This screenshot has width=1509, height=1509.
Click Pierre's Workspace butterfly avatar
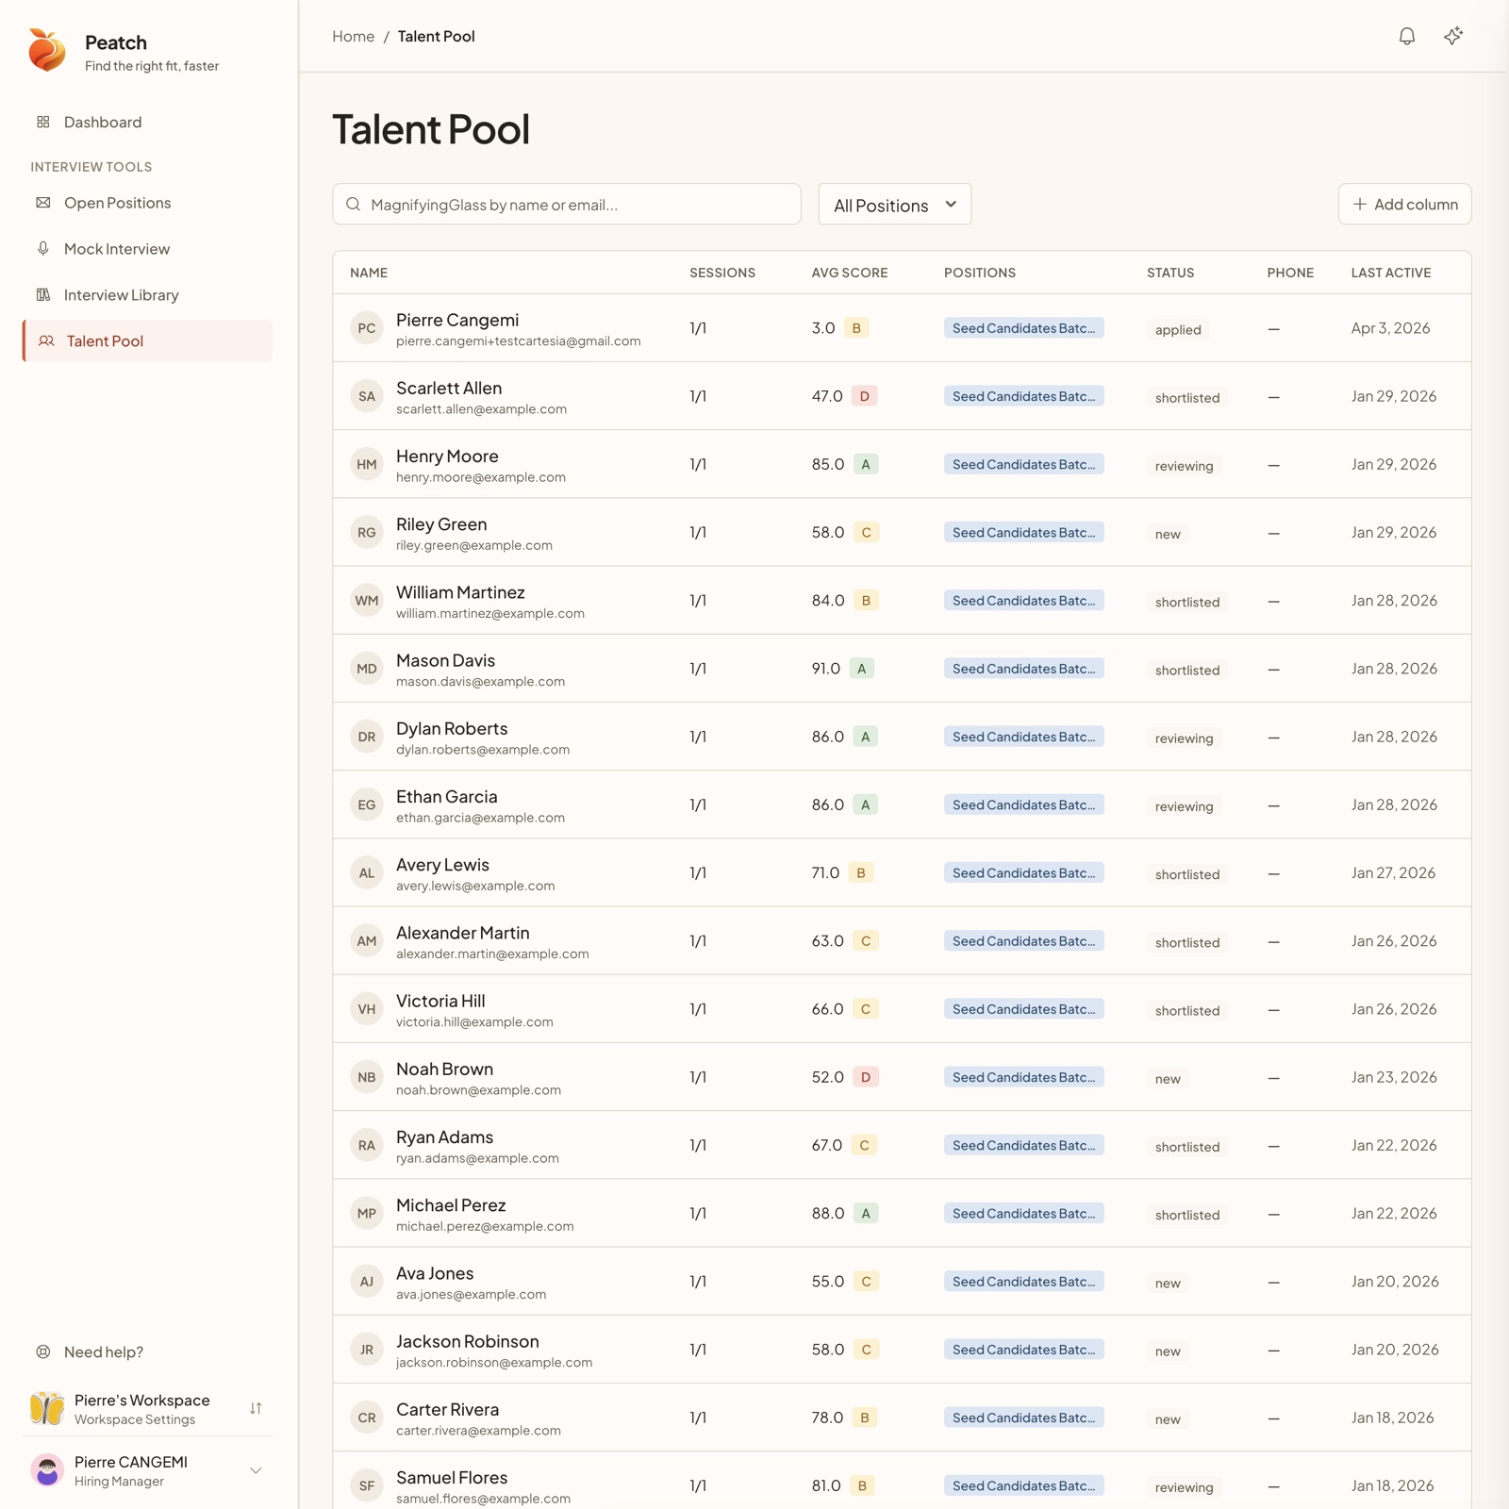tap(47, 1408)
